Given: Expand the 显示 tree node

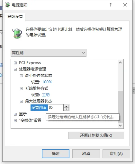Looking at the screenshot, I should (15, 114).
